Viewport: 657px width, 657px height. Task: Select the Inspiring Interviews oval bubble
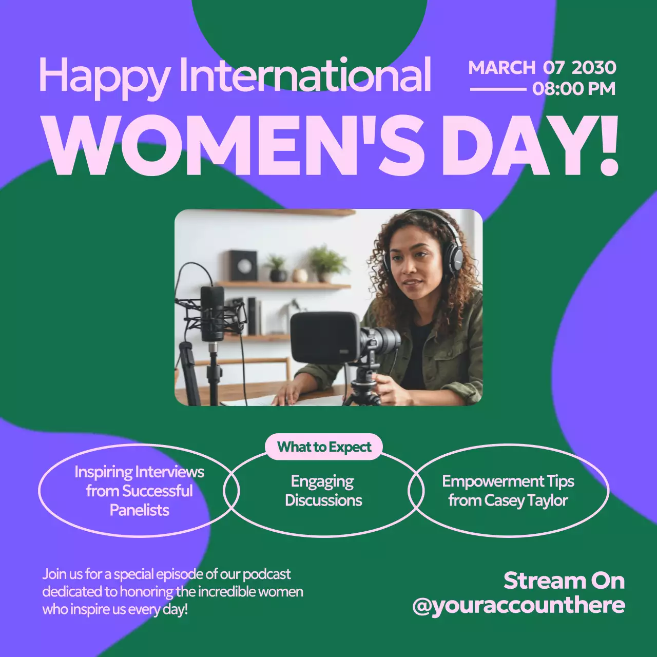139,491
